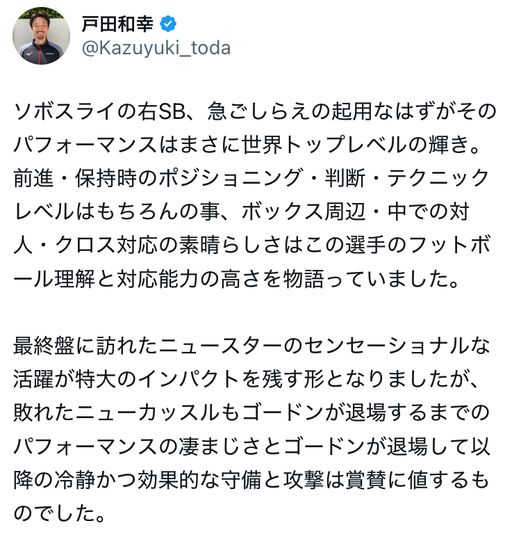The width and height of the screenshot is (521, 553).
Task: Click the word ソボスライ in the tweet
Action: click(65, 111)
